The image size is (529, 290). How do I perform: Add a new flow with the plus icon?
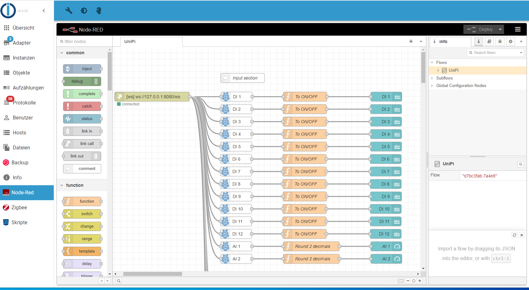point(411,41)
